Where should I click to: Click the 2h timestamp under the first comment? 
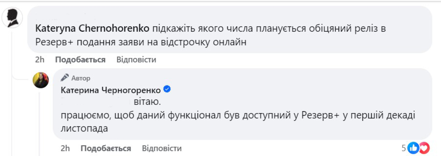[x=40, y=60]
